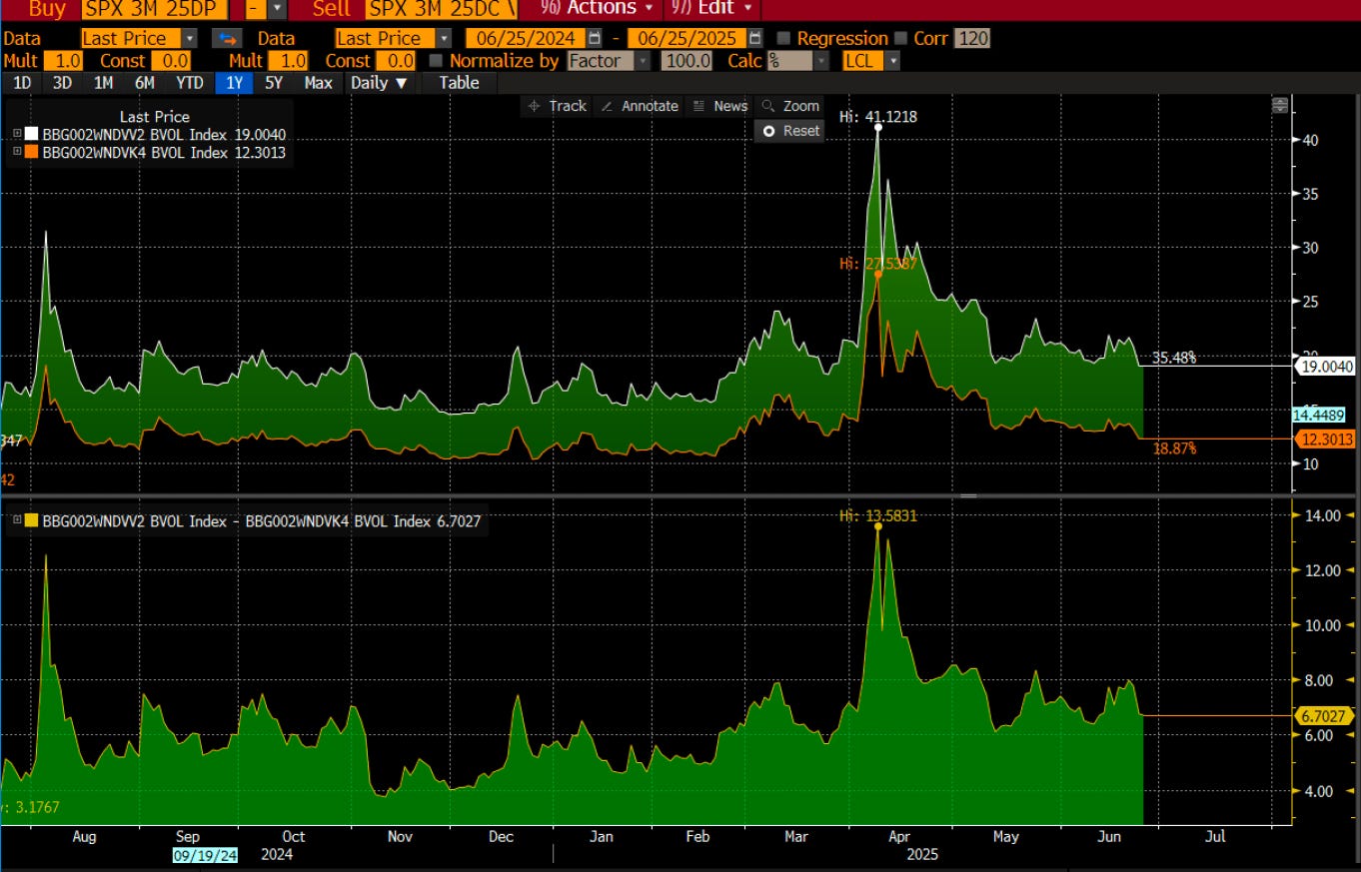This screenshot has height=872, width=1361.
Task: Click the yellow color swatch for spread series
Action: click(31, 520)
